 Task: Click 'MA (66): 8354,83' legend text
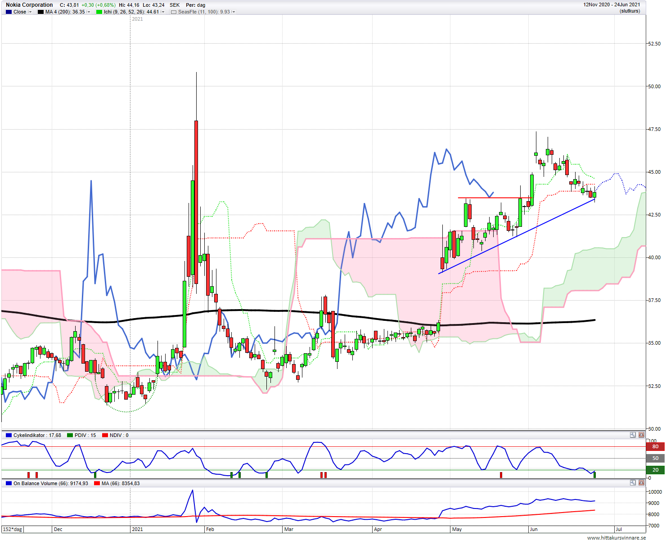coord(121,483)
